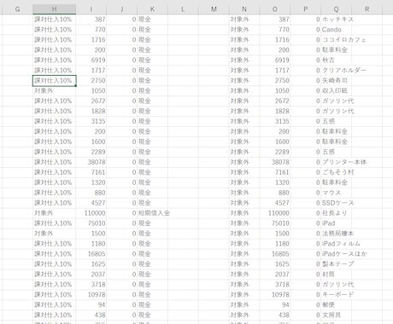Select column L header

(x=183, y=9)
